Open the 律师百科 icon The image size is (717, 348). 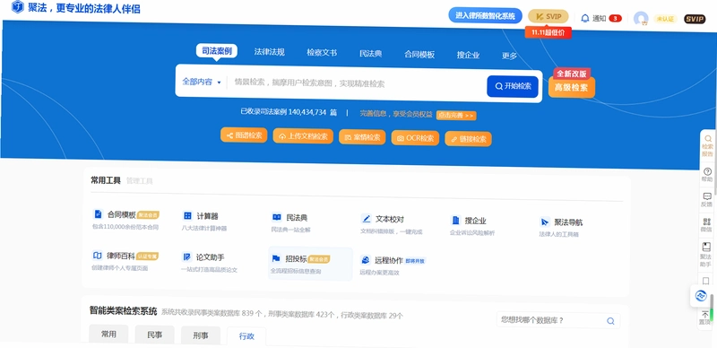98,255
